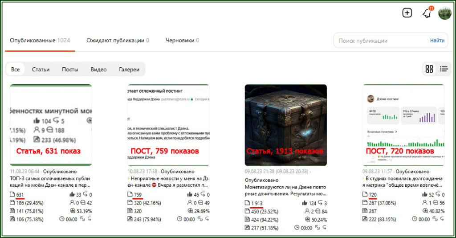Open the notifications bell

pyautogui.click(x=427, y=13)
